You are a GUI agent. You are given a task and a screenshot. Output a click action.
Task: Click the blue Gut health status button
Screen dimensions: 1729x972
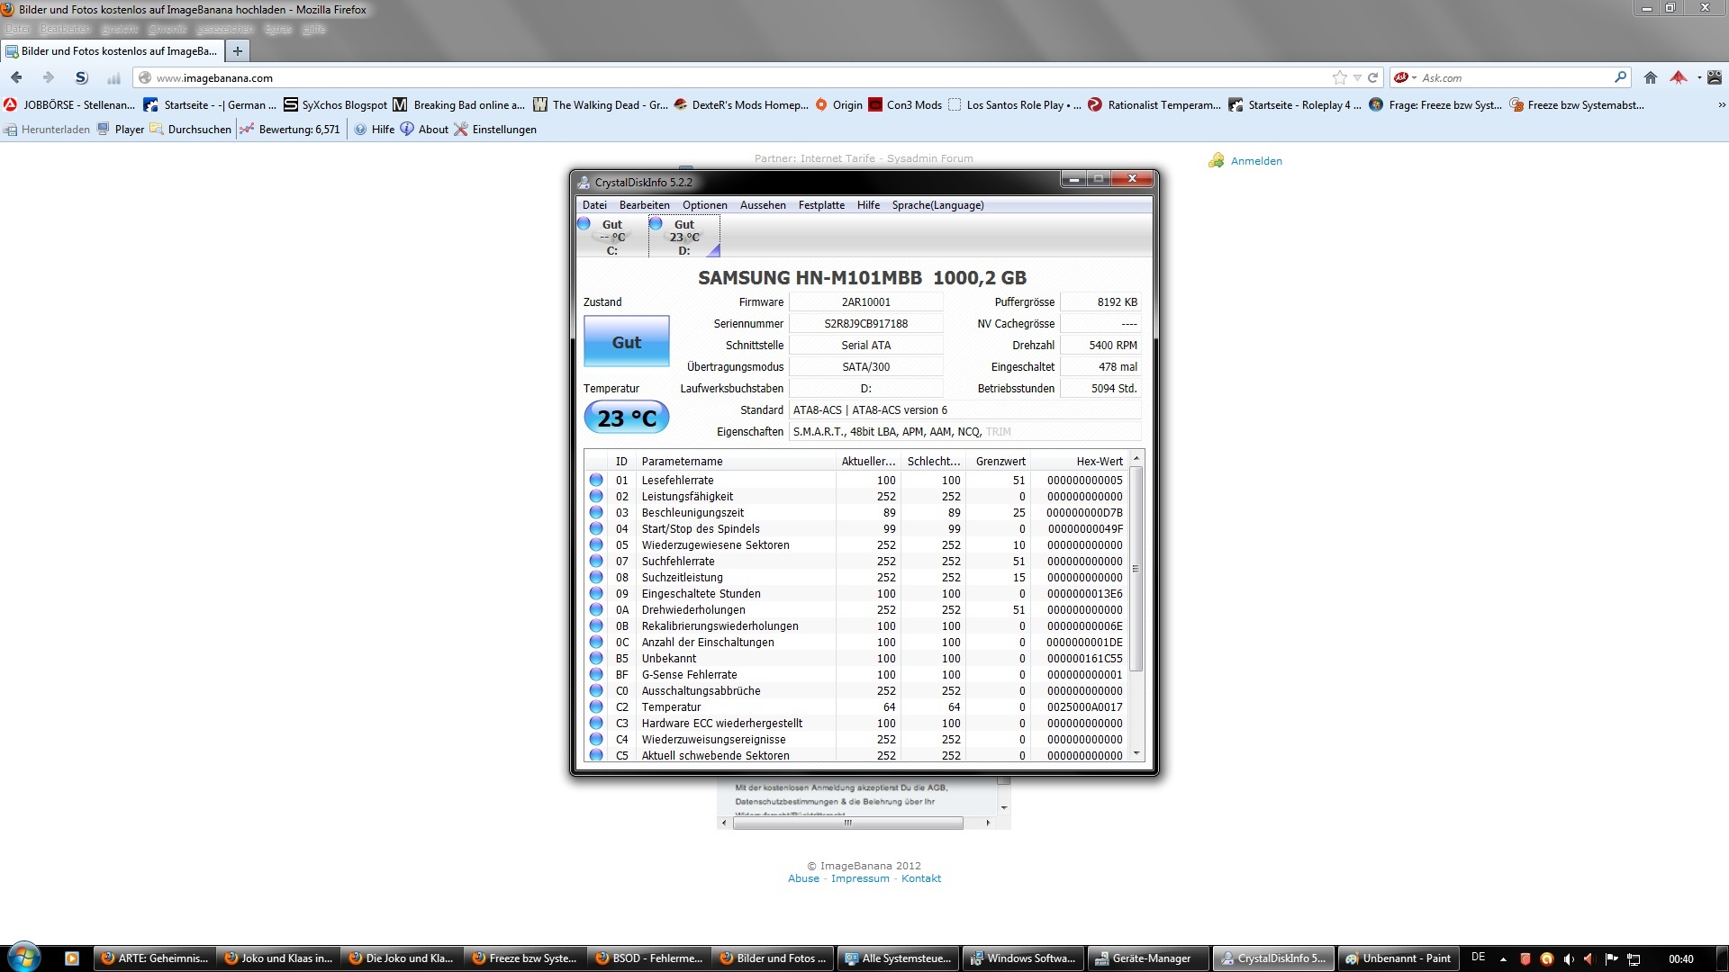[x=626, y=342]
